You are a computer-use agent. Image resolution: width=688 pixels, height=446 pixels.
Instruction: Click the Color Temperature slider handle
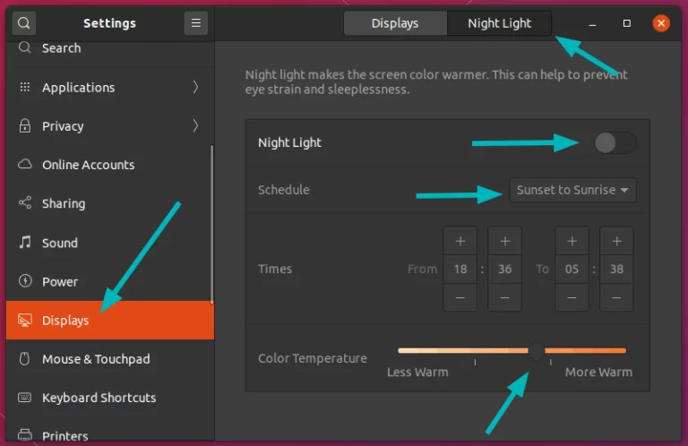[536, 350]
